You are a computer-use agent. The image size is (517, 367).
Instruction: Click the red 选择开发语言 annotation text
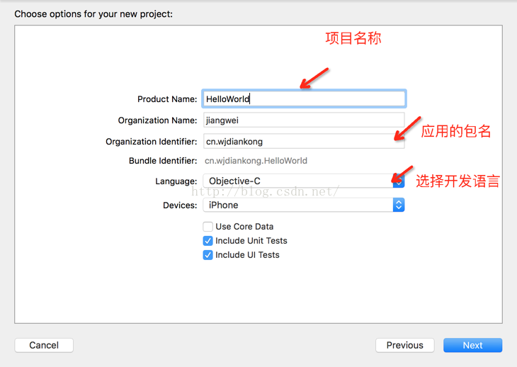[458, 181]
